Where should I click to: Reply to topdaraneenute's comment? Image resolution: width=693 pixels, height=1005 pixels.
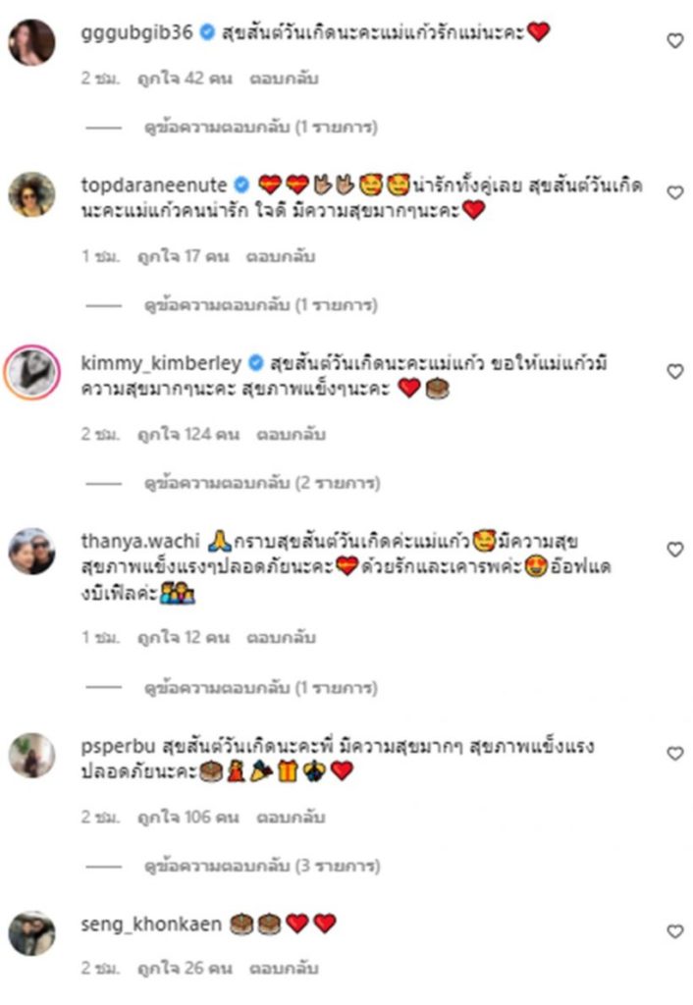281,256
